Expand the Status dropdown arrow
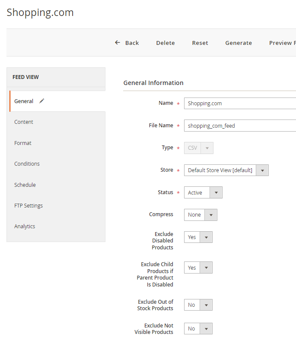Viewport: 296px width, 343px height. [216, 192]
